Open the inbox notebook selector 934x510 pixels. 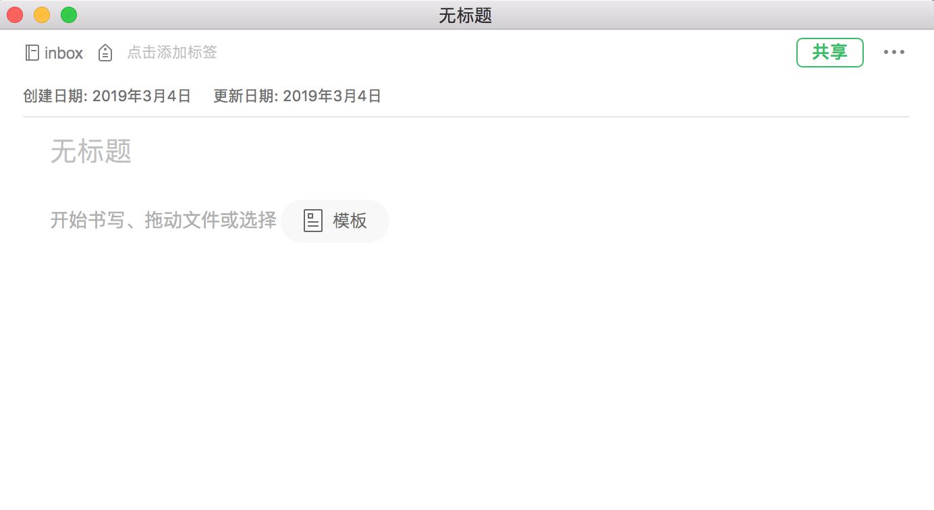click(54, 53)
